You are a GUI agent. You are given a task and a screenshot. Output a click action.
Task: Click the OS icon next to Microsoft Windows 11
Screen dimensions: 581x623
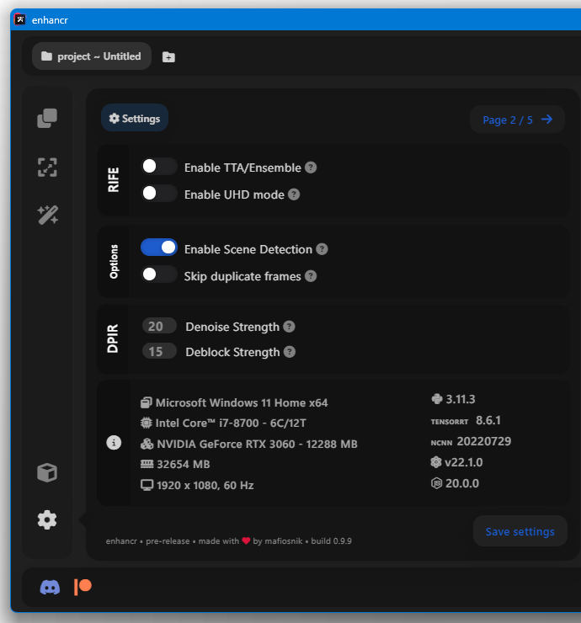(147, 403)
